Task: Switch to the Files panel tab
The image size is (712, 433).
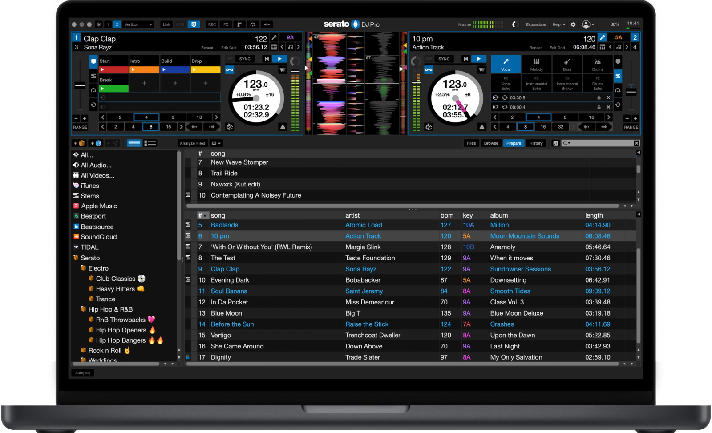Action: click(471, 143)
